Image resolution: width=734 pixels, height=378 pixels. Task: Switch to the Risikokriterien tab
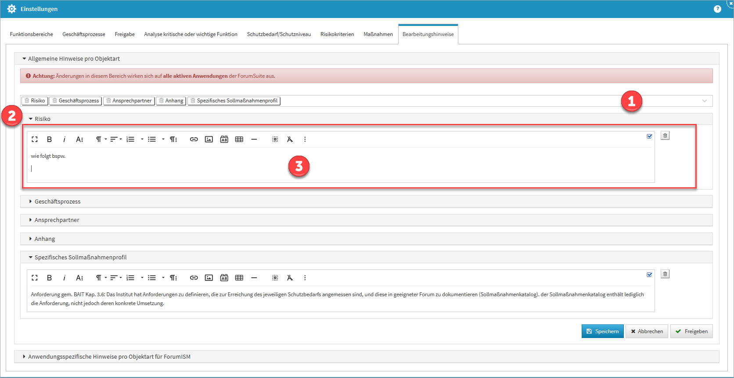point(337,34)
